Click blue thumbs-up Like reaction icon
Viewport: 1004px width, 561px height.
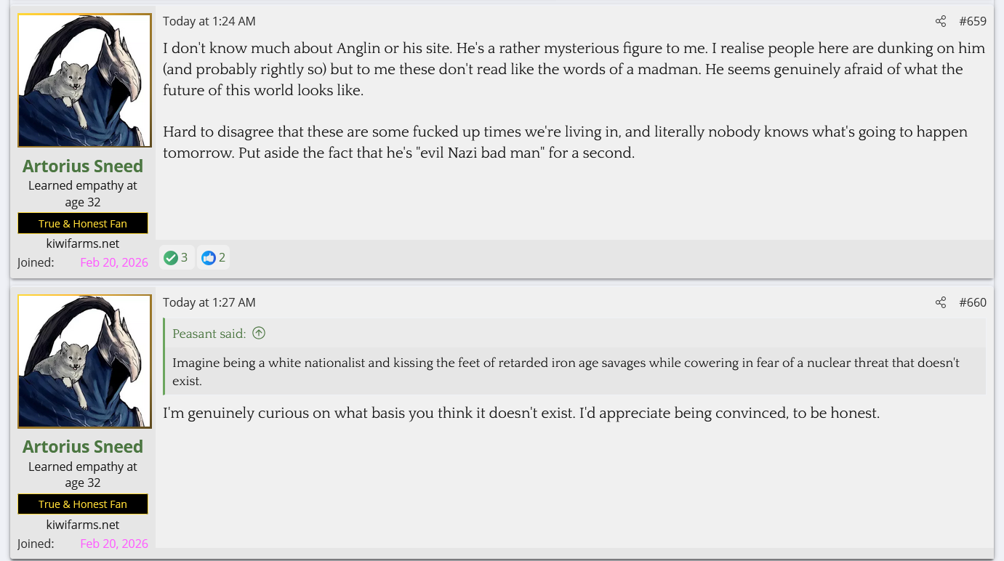pos(209,257)
